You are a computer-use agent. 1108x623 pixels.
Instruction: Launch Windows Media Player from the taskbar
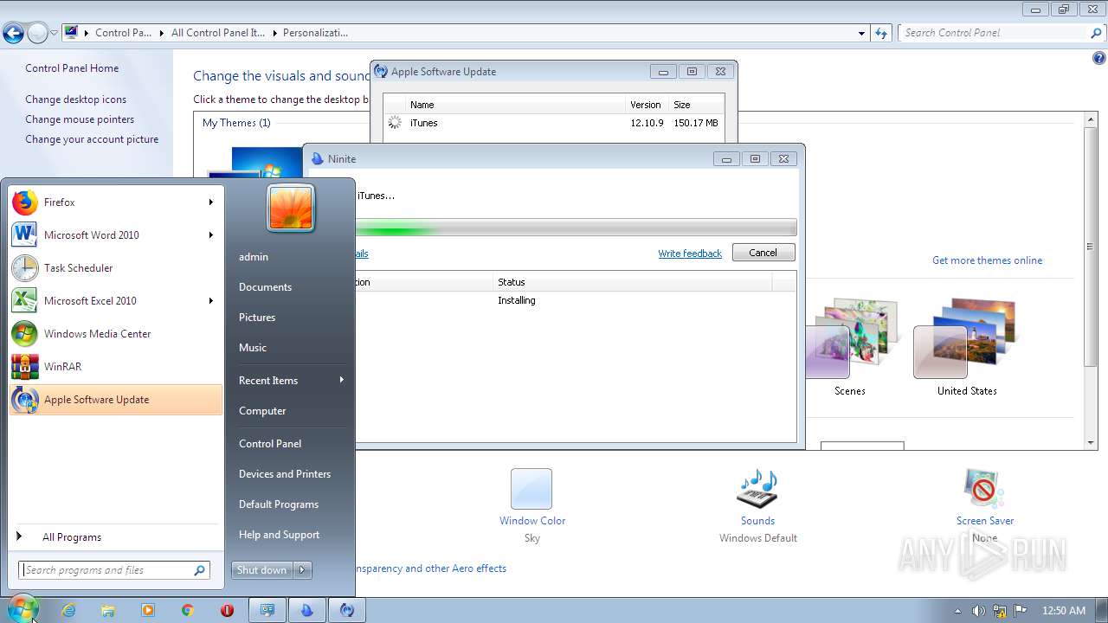(148, 610)
